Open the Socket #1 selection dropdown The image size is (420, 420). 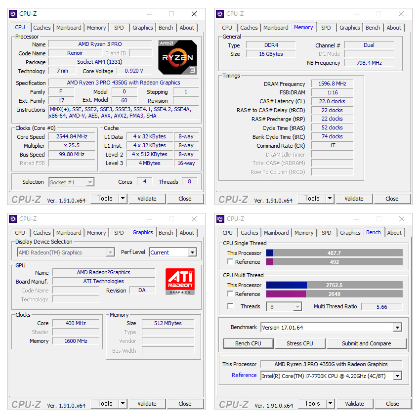tap(90, 182)
